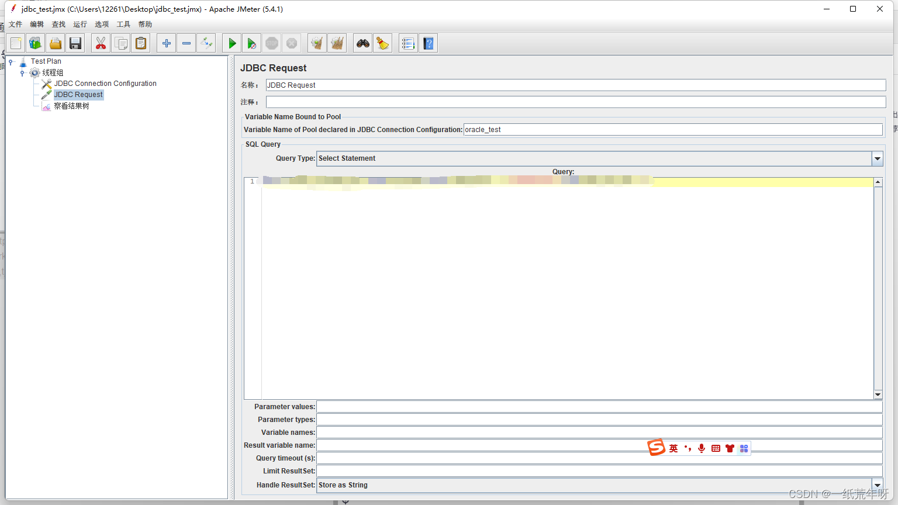Open the 工具 menu

pyautogui.click(x=123, y=25)
